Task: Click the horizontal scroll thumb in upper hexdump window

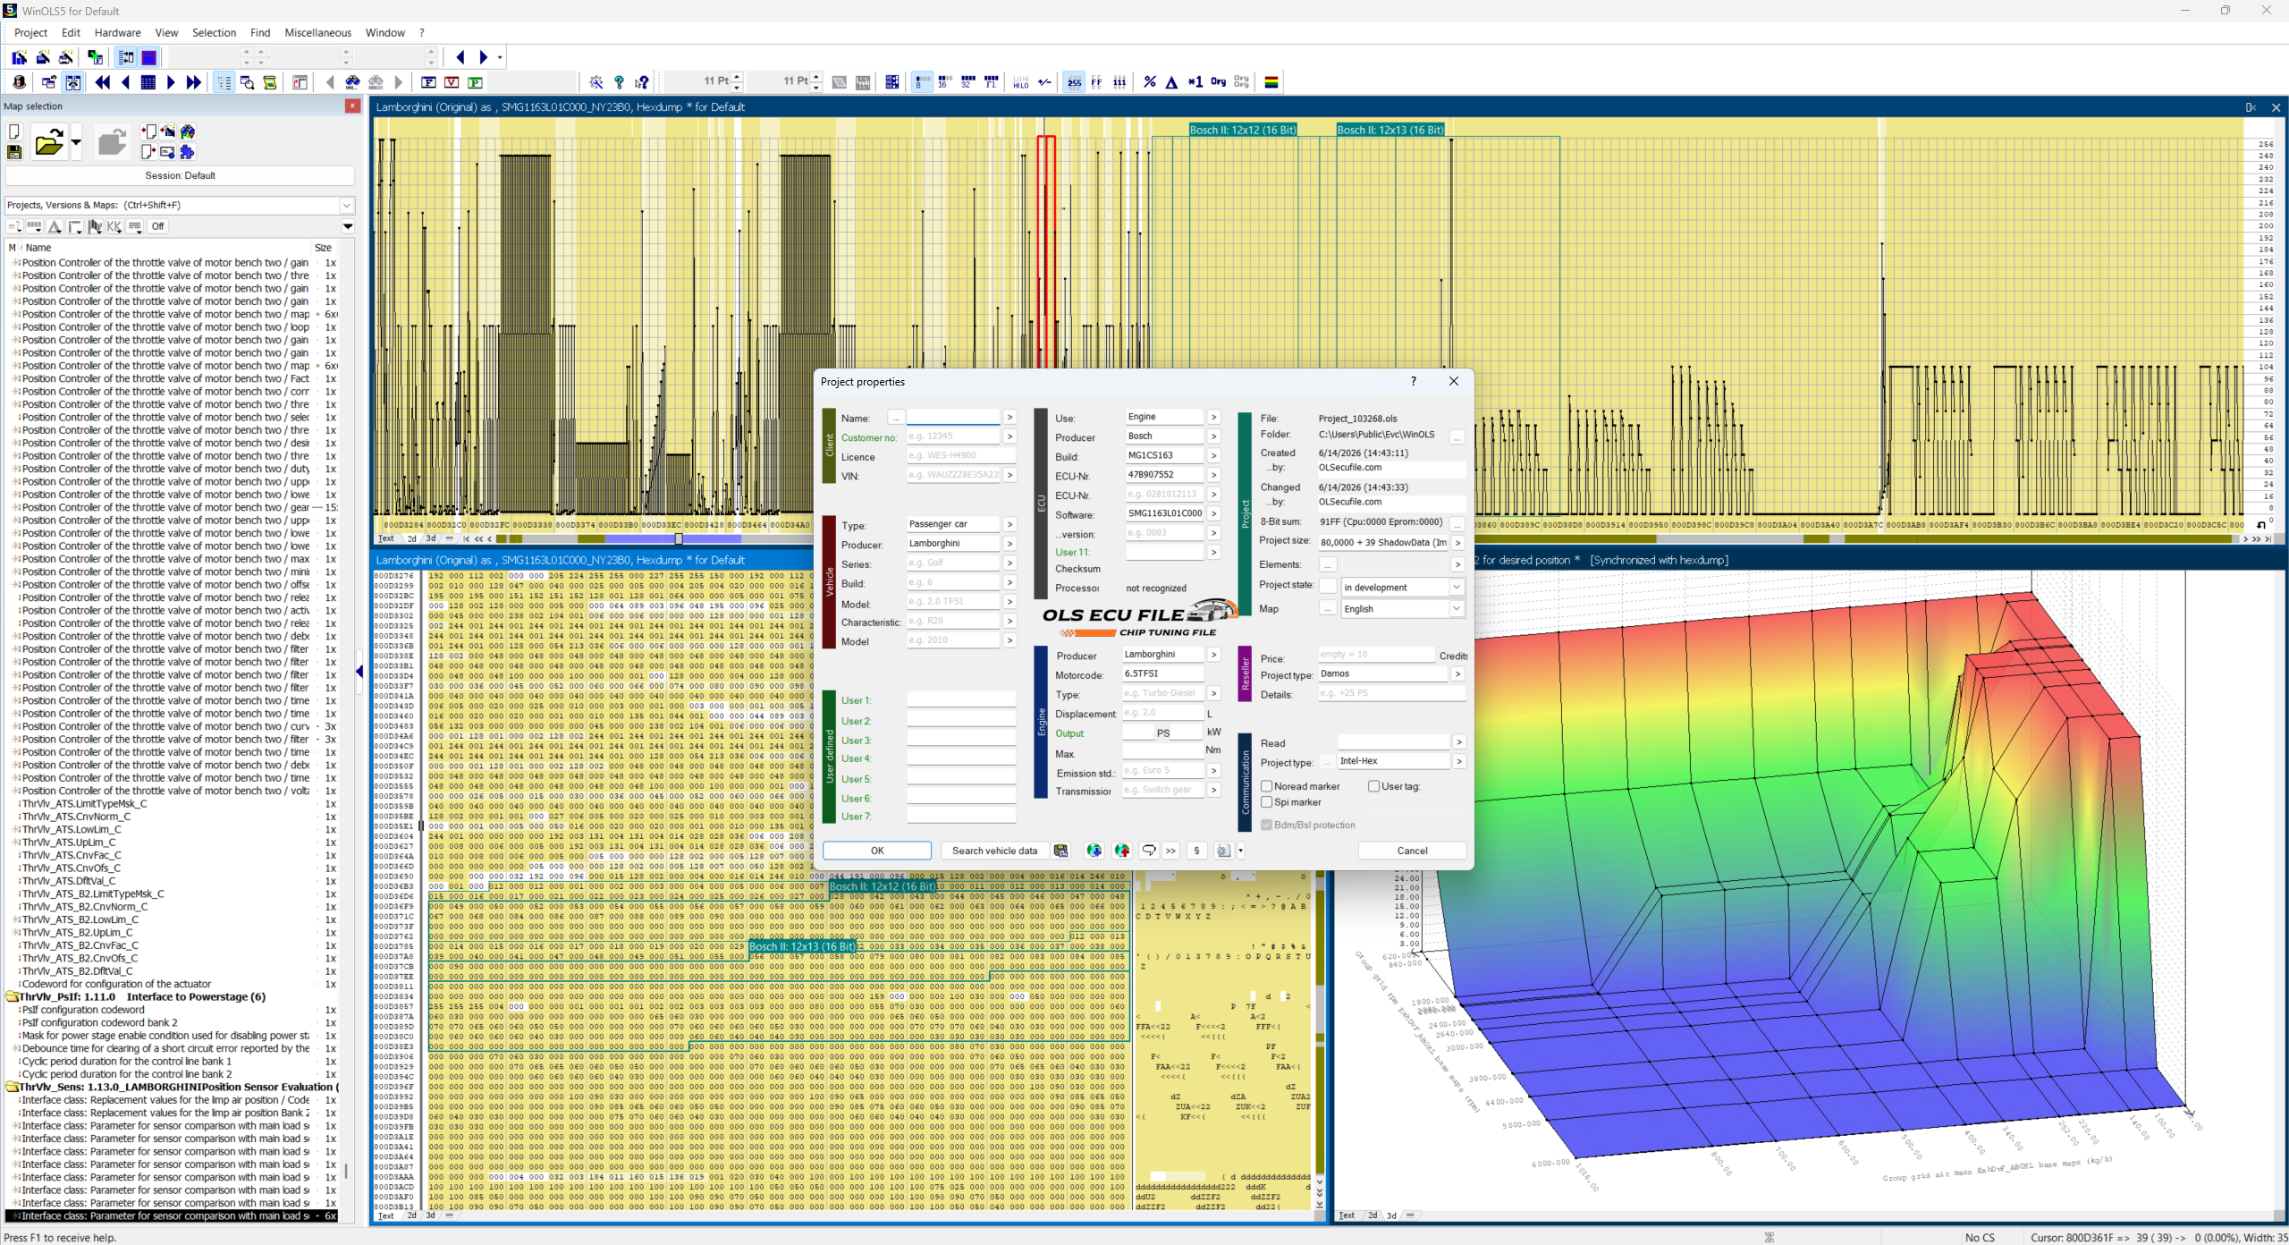Action: pyautogui.click(x=678, y=538)
